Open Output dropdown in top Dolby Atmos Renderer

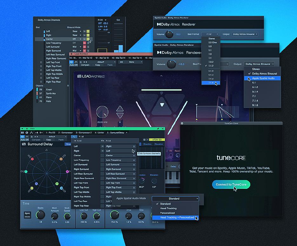[245, 34]
